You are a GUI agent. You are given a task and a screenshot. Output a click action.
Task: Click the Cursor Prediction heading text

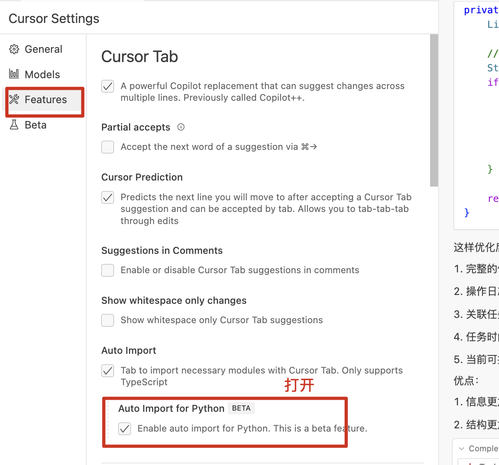coord(142,177)
